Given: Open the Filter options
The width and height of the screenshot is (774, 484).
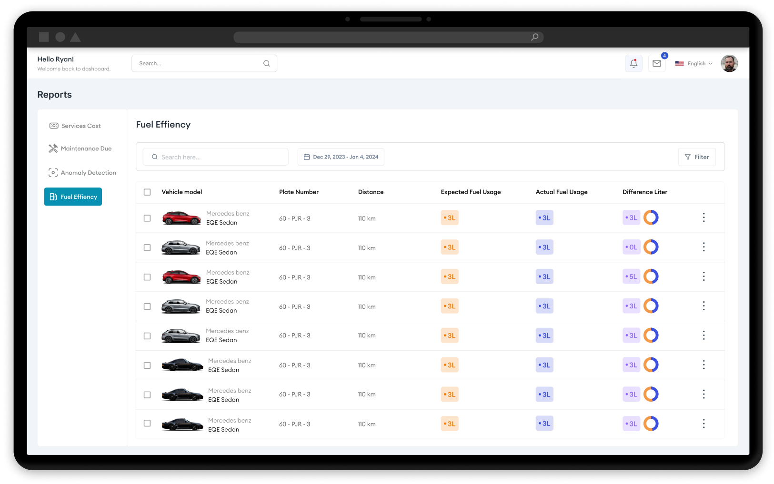Looking at the screenshot, I should [x=697, y=157].
